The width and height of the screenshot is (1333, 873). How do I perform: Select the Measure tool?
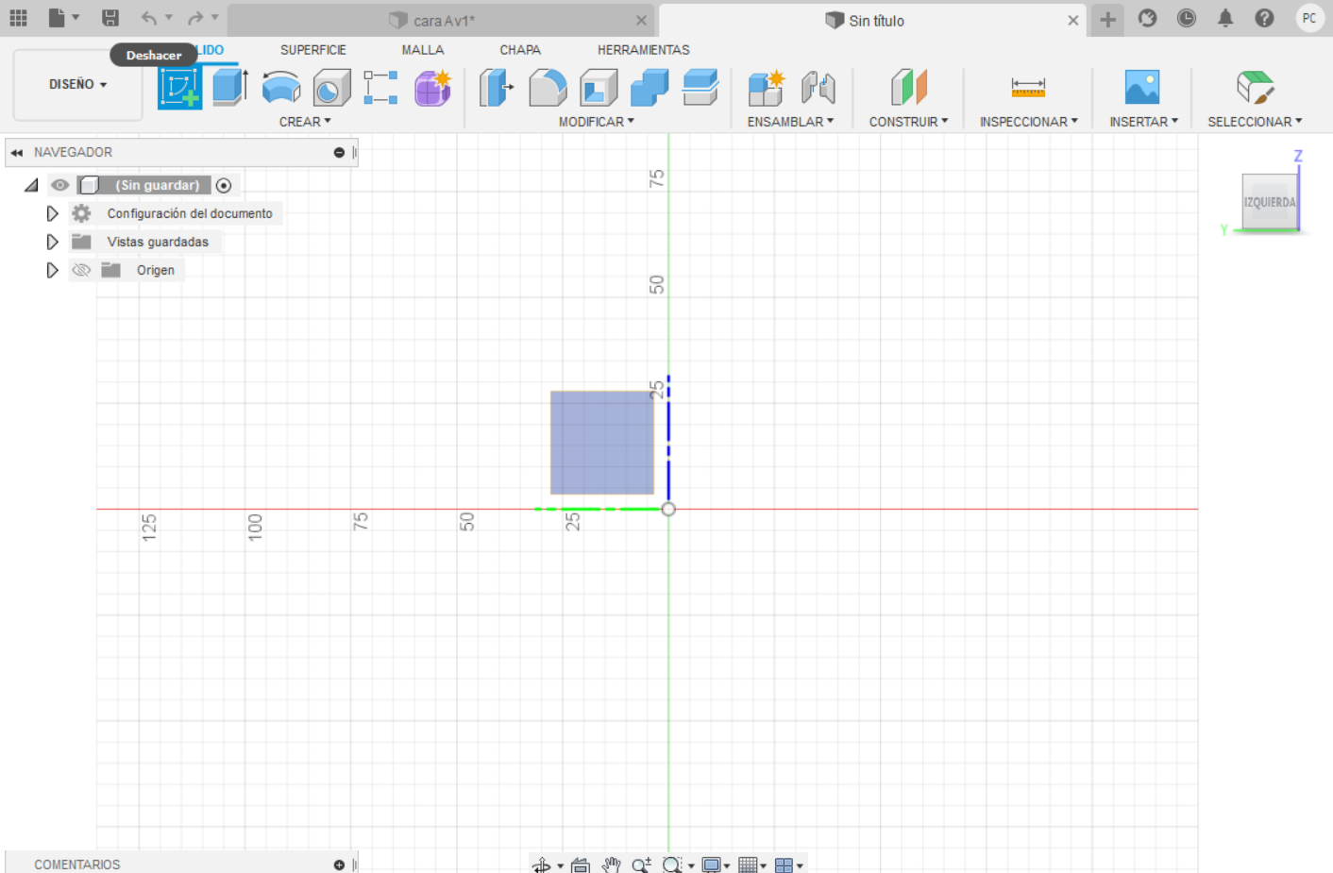click(1028, 88)
